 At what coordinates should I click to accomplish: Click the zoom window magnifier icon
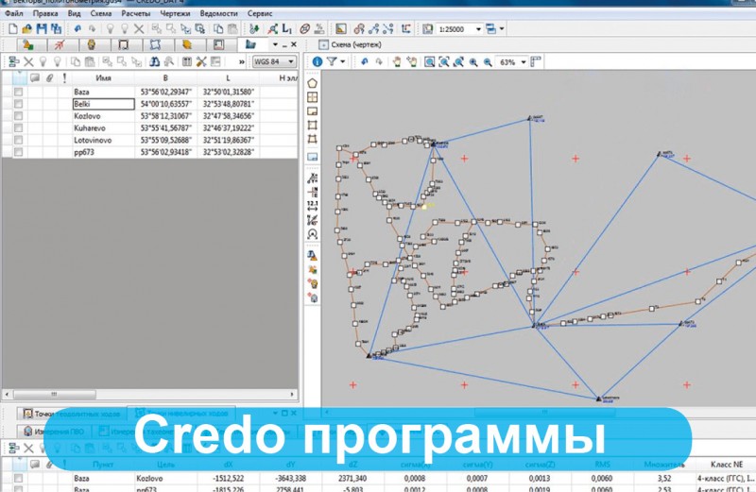pyautogui.click(x=429, y=61)
